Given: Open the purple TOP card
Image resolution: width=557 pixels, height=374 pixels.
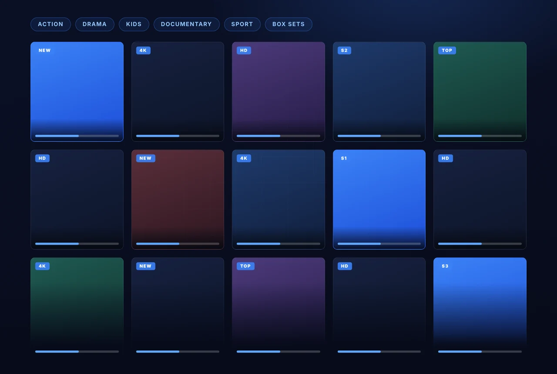Looking at the screenshot, I should click(x=278, y=307).
